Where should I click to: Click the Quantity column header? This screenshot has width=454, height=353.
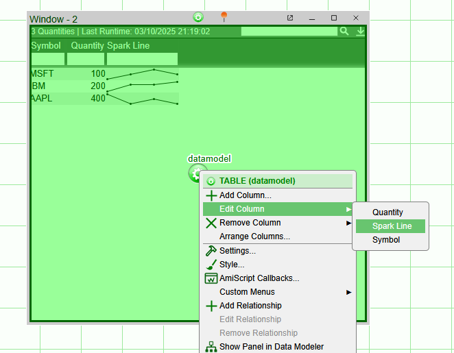click(x=87, y=46)
